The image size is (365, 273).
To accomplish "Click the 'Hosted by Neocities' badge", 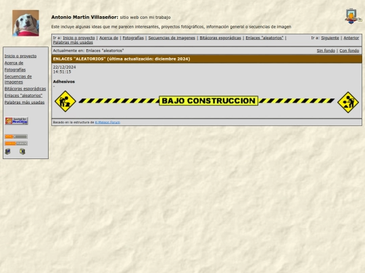I will (16, 121).
